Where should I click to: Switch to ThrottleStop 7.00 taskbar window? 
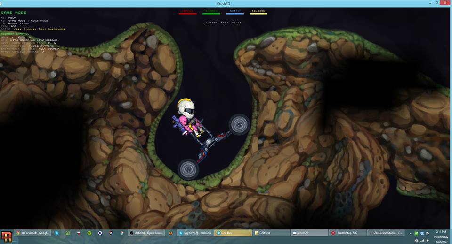click(x=347, y=233)
